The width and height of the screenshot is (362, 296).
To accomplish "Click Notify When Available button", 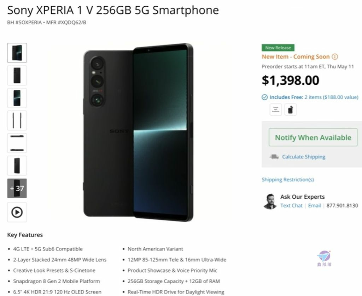I will (313, 137).
